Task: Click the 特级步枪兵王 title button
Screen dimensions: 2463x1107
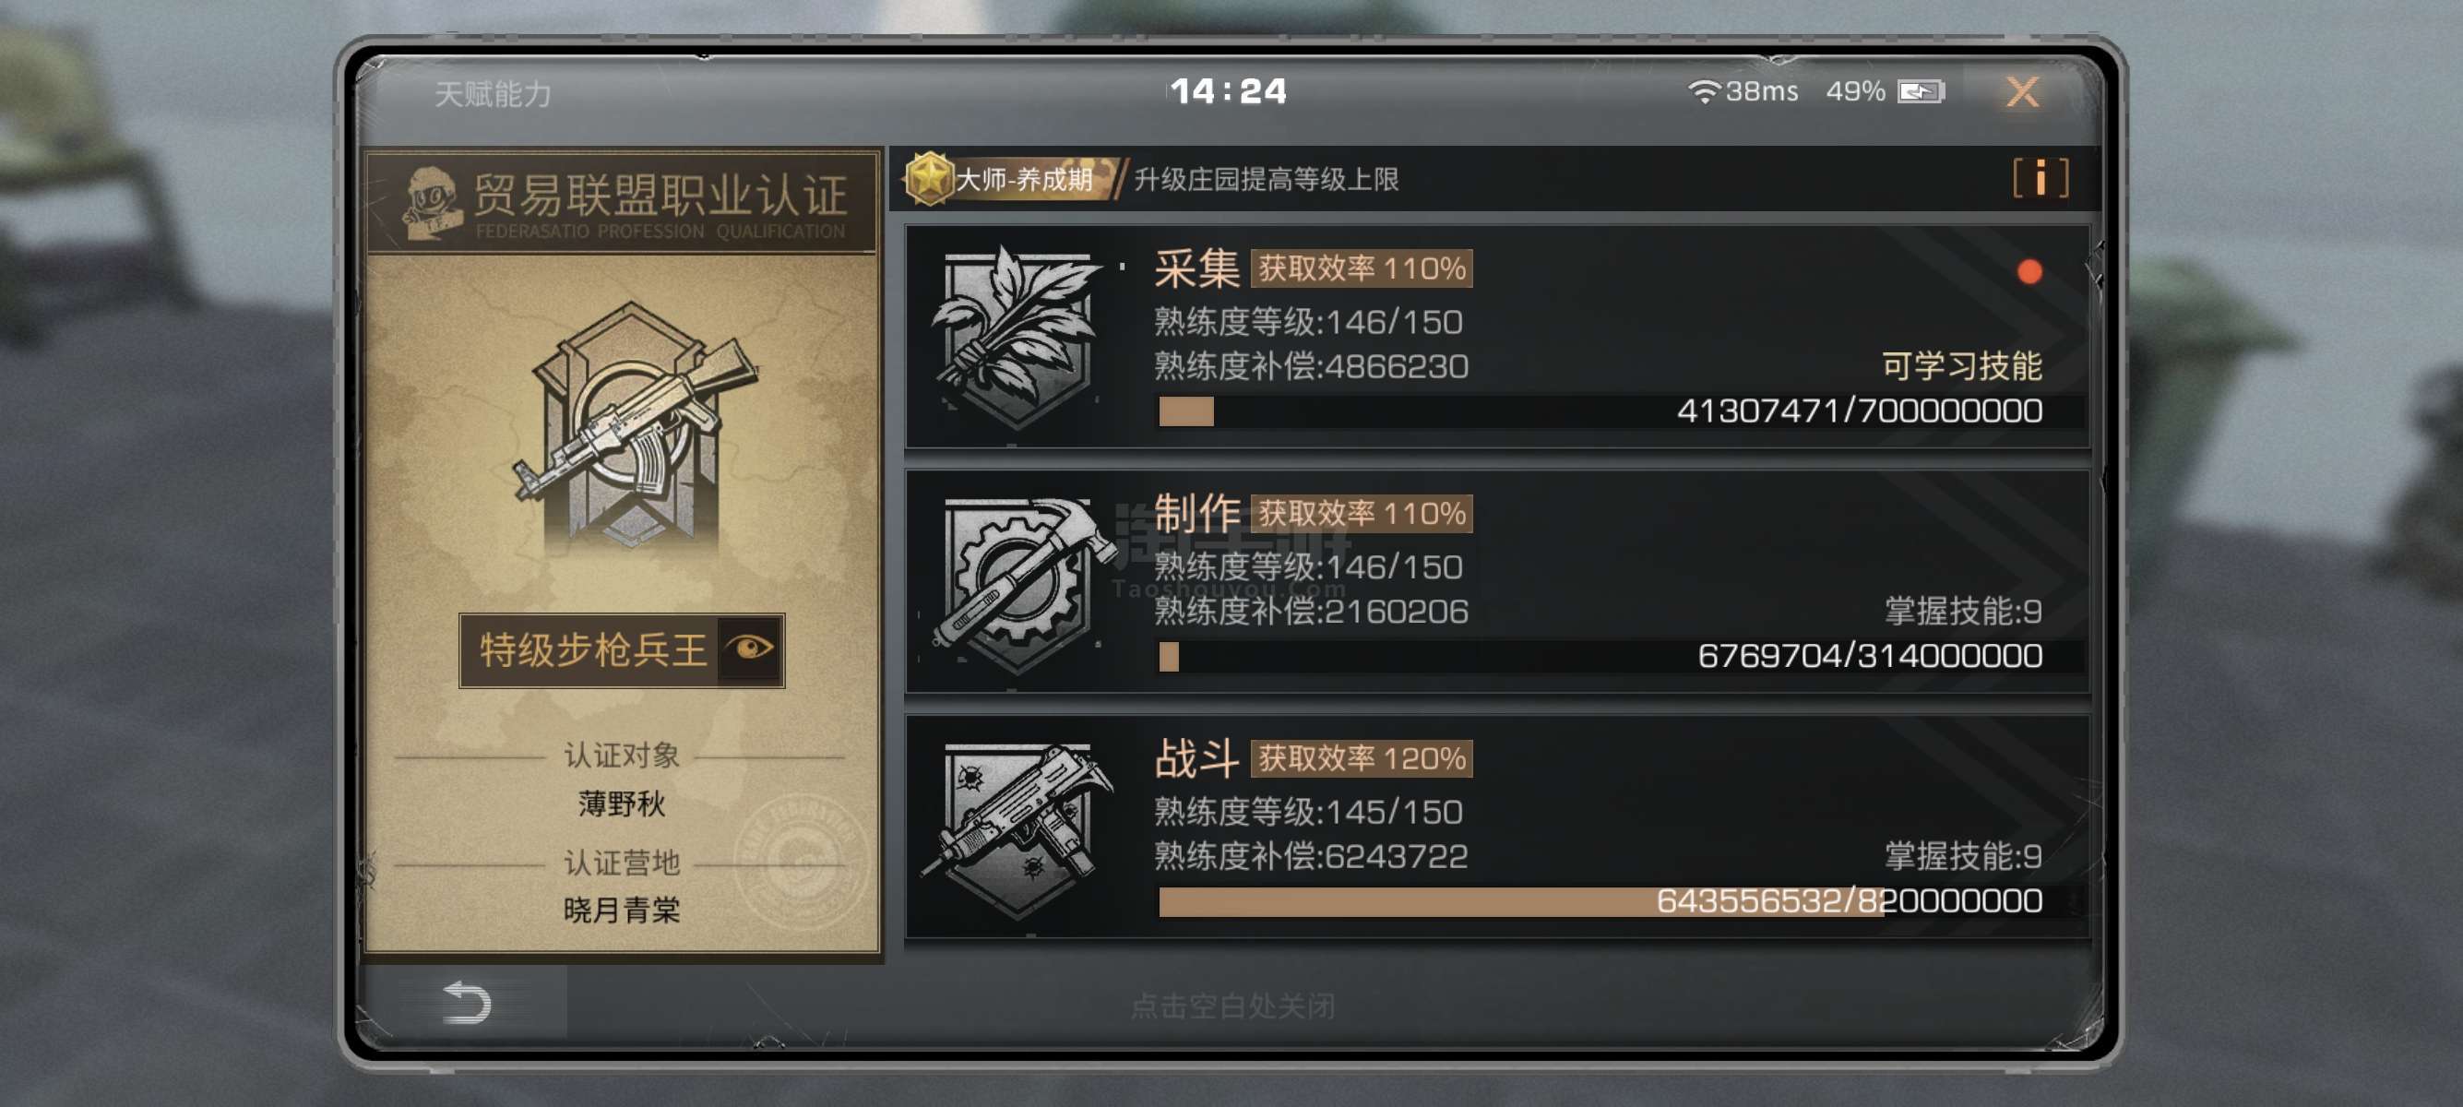Action: click(x=622, y=650)
